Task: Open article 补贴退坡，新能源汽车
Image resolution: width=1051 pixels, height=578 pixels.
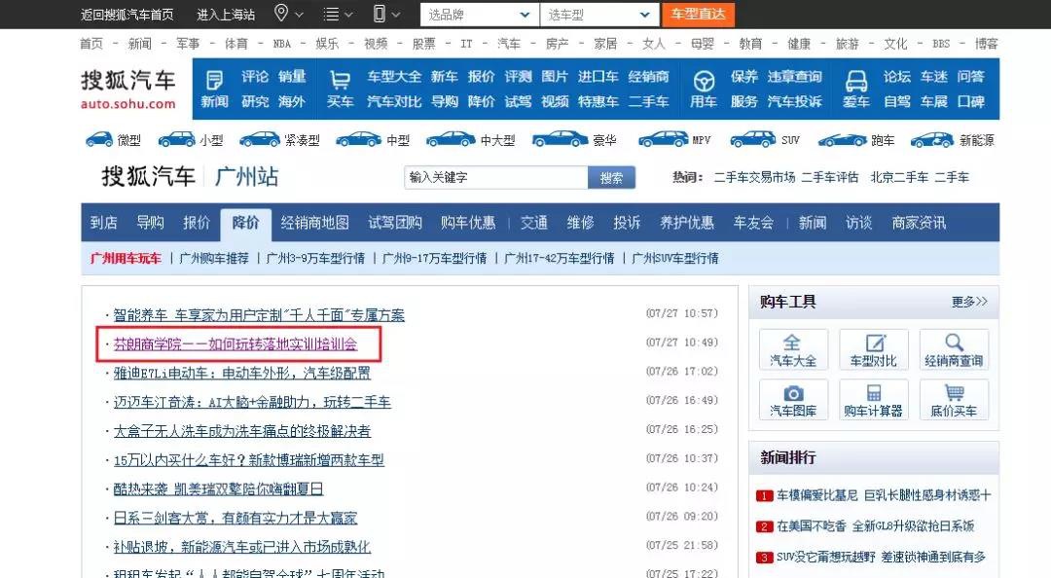Action: coord(242,547)
